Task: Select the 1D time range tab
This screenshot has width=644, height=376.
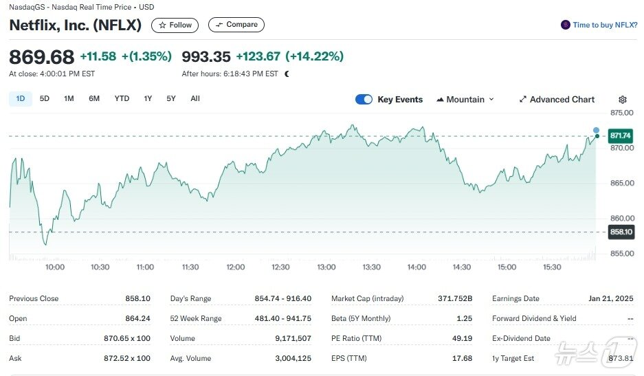Action: click(x=21, y=99)
